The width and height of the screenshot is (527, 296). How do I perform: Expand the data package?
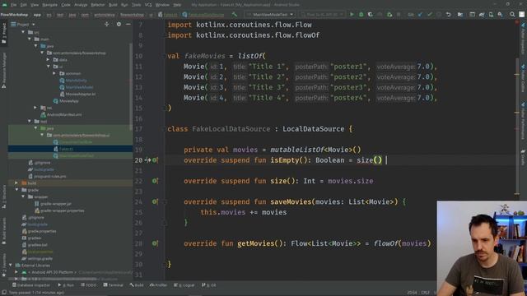(x=48, y=59)
